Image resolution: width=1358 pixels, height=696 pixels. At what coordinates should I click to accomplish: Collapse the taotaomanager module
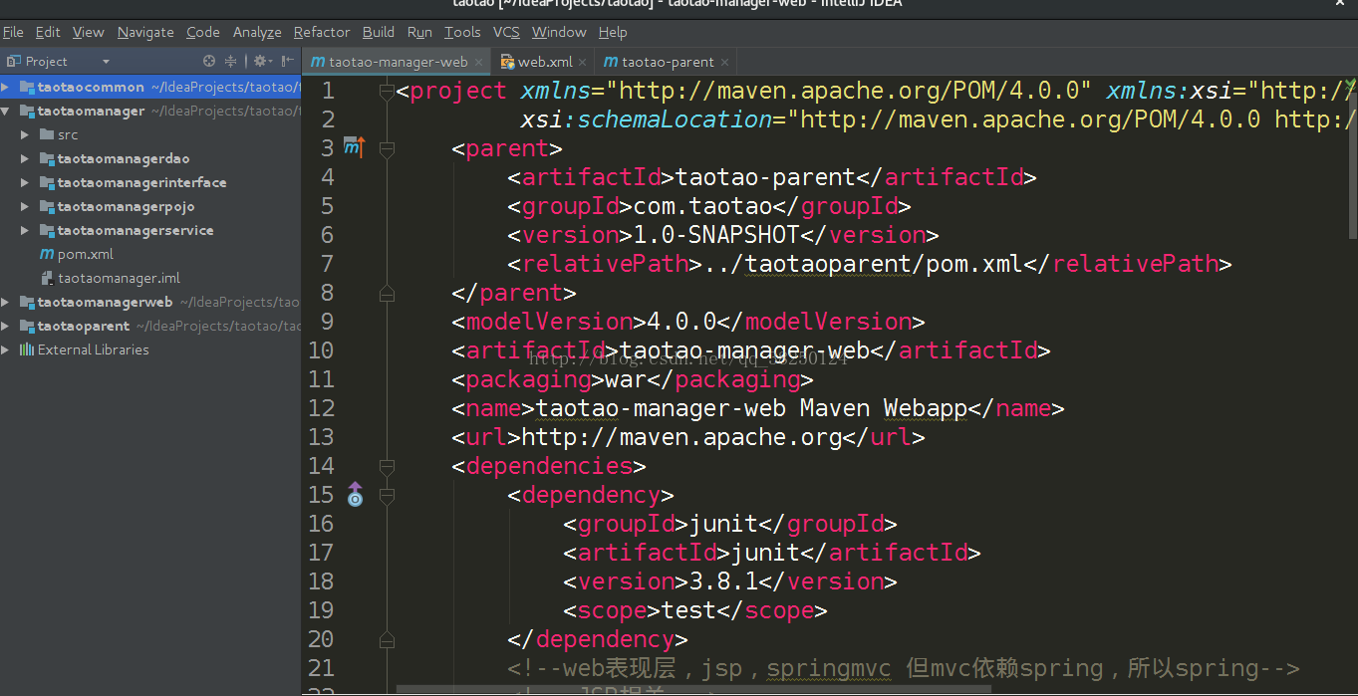6,111
